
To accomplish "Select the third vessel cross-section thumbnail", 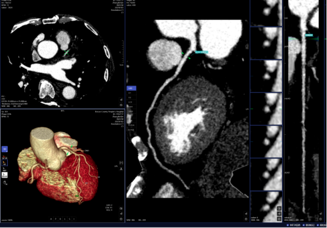I will (x=266, y=76).
